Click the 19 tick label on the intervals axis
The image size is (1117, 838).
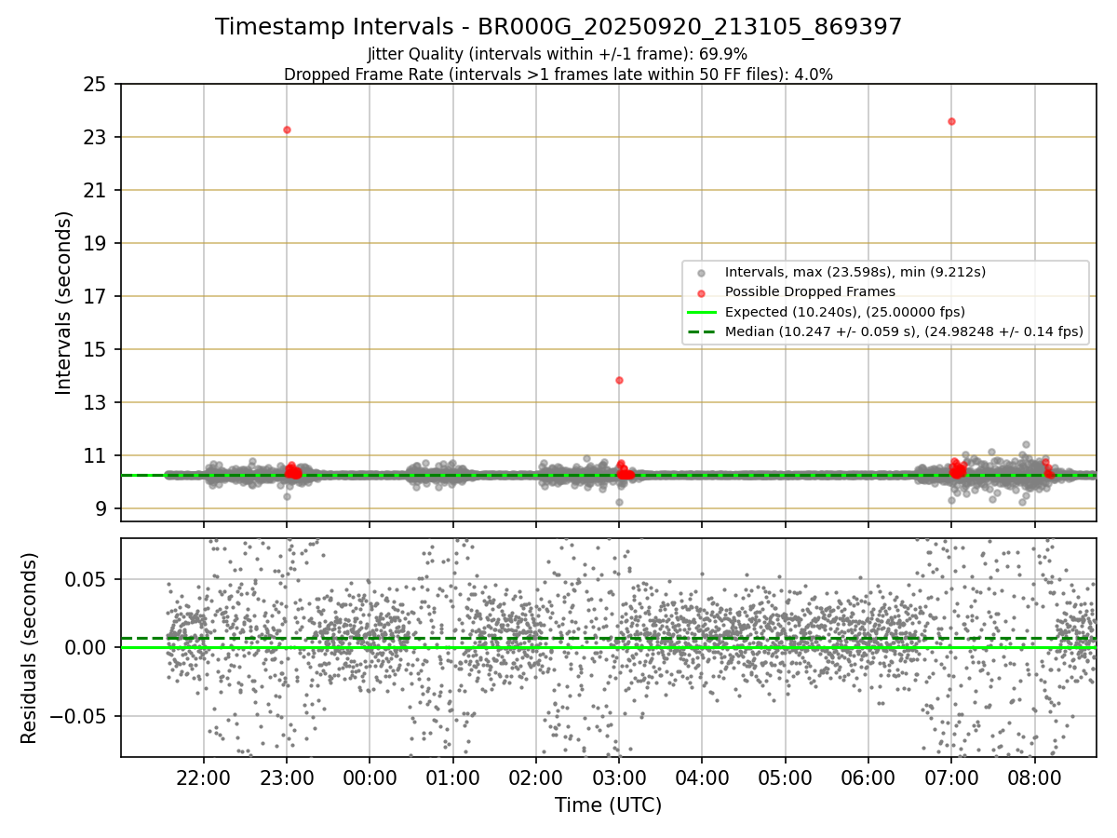(x=97, y=244)
